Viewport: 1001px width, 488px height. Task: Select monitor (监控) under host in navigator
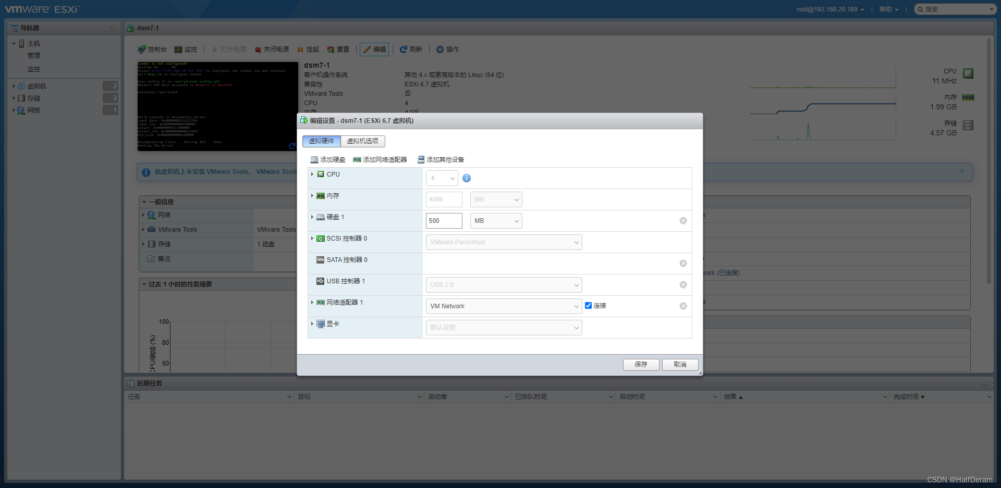(33, 69)
